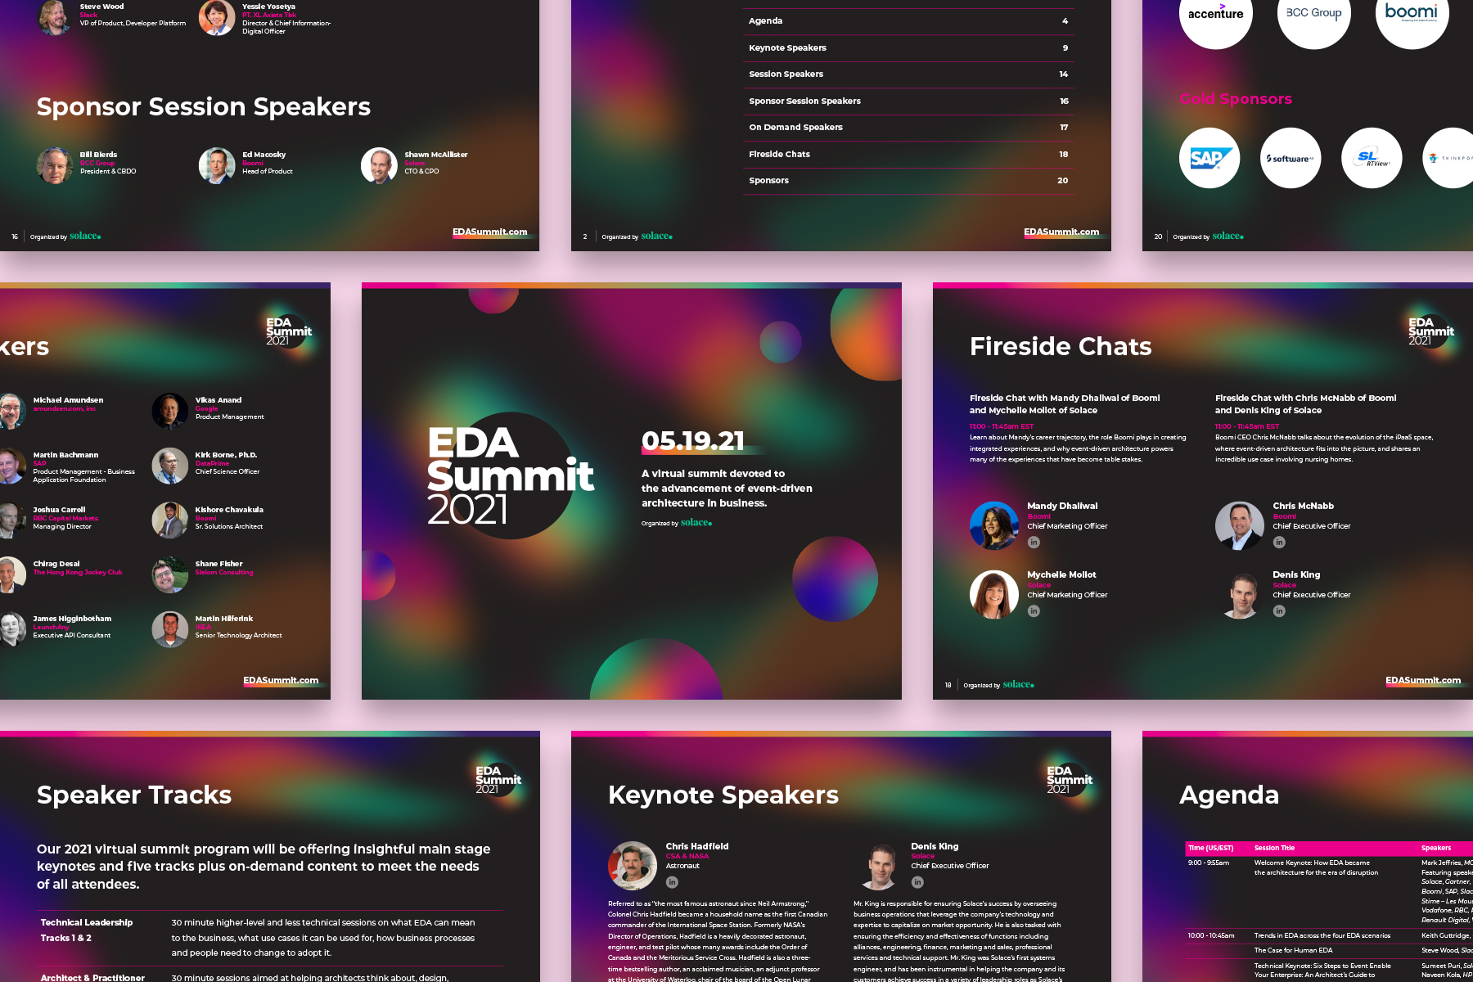Click 'Technical Leadership Tracks 1 & 2' label
Image resolution: width=1473 pixels, height=982 pixels.
click(x=87, y=930)
